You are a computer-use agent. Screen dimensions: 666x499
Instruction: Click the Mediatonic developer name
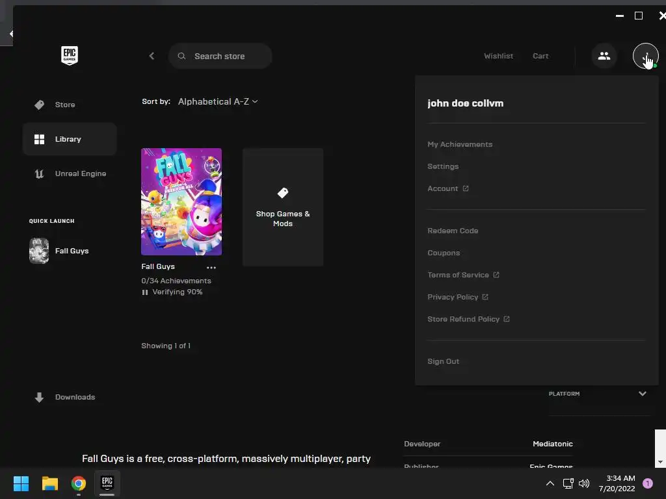(553, 444)
